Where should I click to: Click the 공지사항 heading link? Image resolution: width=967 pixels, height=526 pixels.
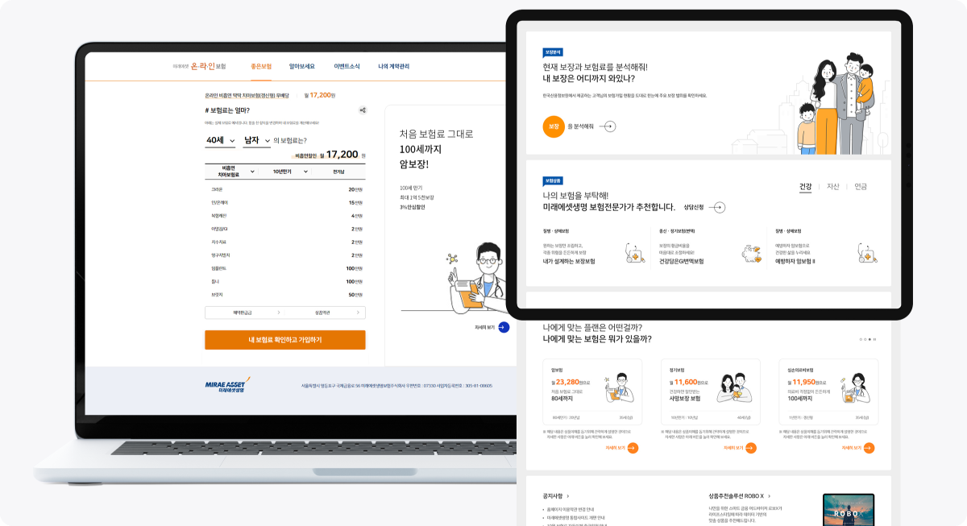(553, 496)
